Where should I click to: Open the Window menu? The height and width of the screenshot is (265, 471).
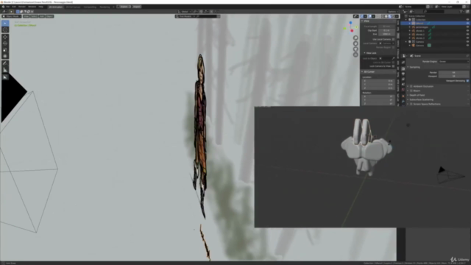point(32,7)
